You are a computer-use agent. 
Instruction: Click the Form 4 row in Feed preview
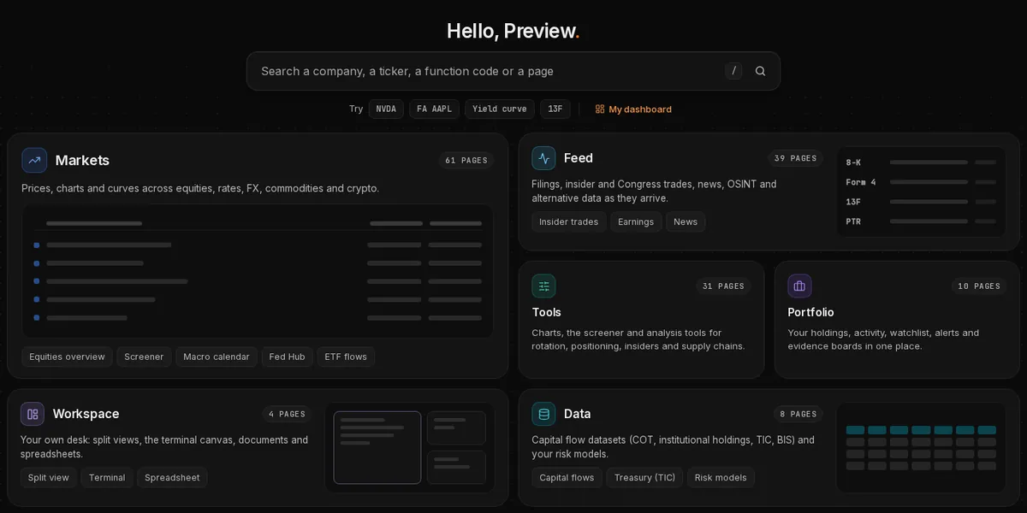[921, 182]
